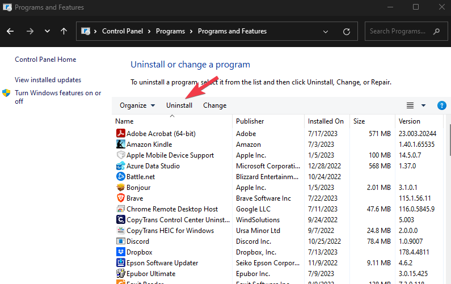Click the Brave browser icon
451x284 pixels.
(120, 198)
